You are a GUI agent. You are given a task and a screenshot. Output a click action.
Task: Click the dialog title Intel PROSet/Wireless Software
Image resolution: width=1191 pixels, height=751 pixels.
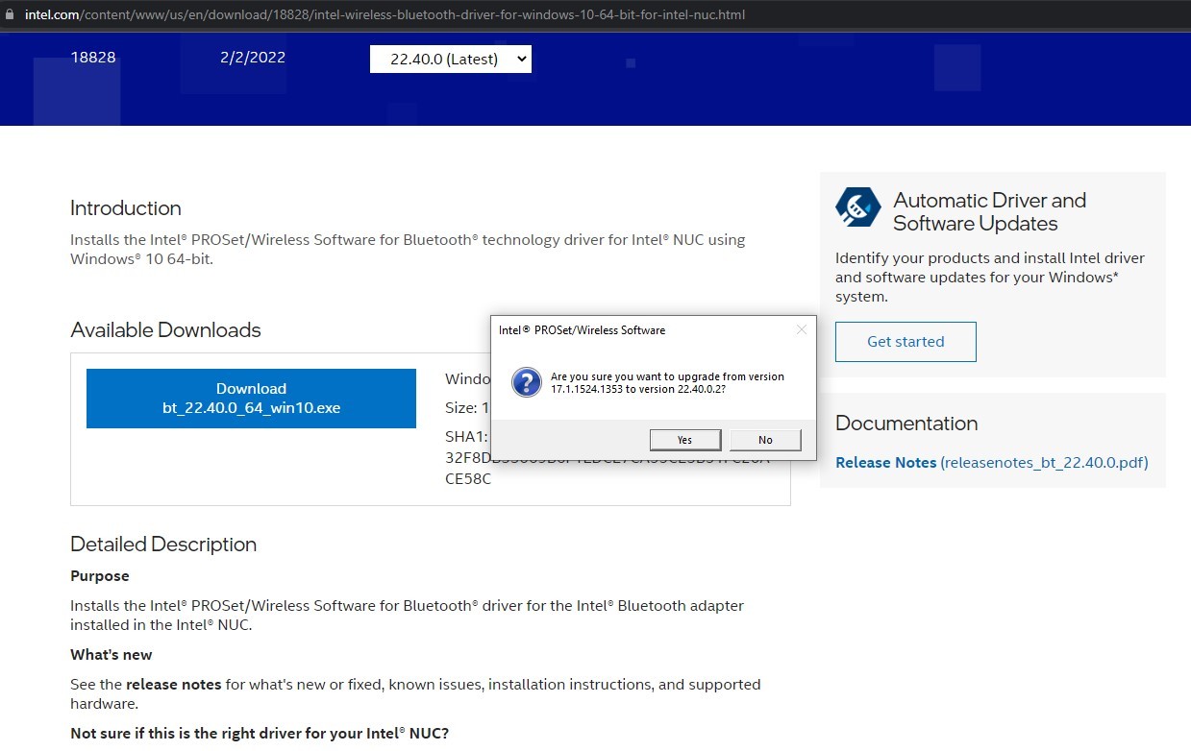tap(582, 330)
